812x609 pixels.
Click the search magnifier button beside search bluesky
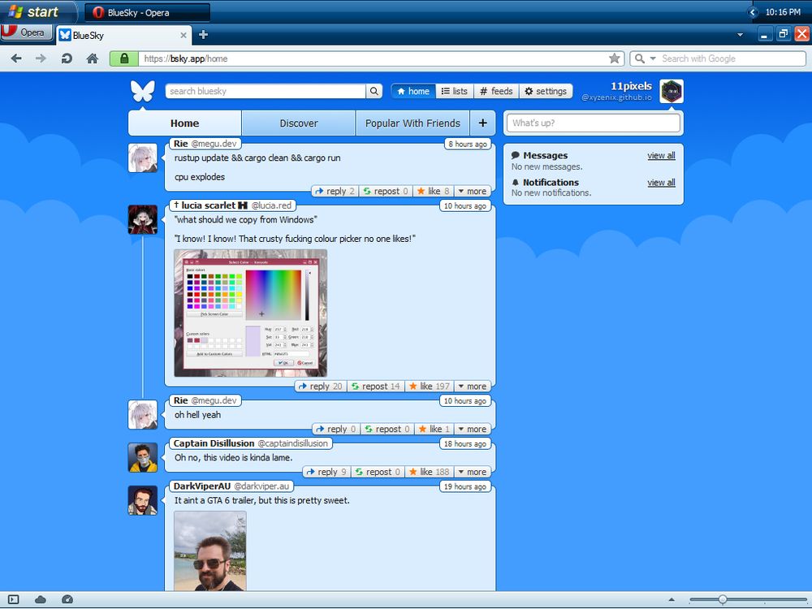tap(374, 91)
